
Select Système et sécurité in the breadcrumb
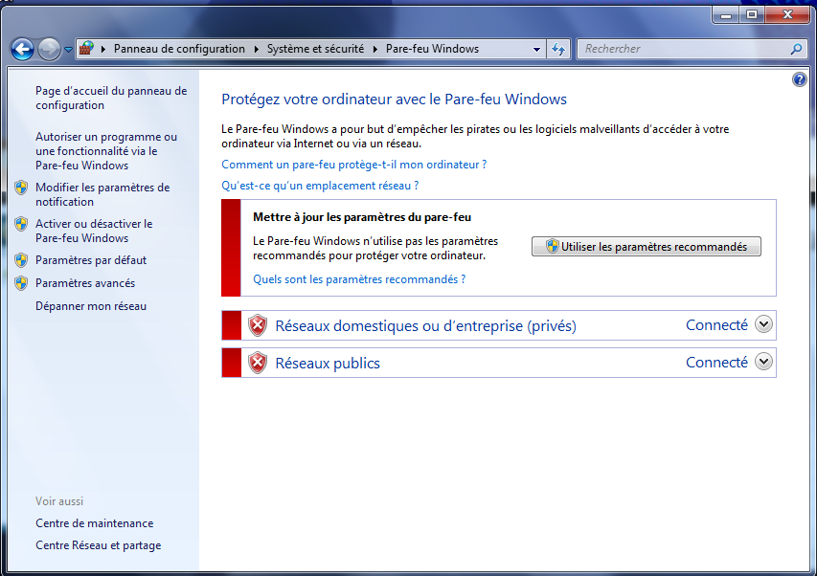pyautogui.click(x=315, y=49)
